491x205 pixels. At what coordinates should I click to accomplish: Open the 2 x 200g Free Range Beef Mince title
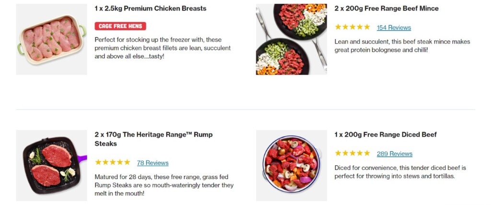386,9
